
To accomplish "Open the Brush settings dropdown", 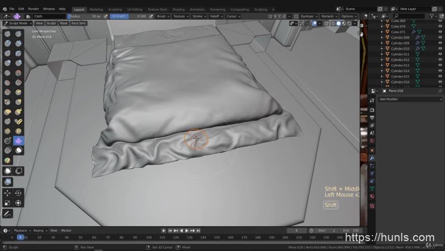I will point(163,16).
